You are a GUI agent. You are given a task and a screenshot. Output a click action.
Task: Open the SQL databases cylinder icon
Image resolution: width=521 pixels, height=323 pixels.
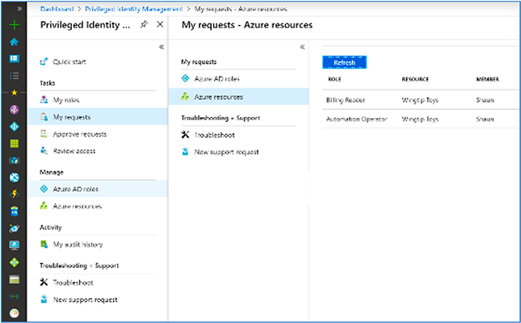(15, 212)
